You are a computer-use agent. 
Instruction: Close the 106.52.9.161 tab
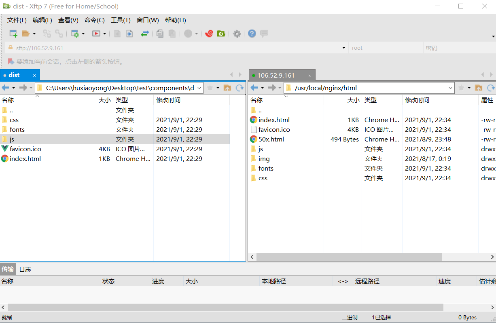pyautogui.click(x=310, y=75)
